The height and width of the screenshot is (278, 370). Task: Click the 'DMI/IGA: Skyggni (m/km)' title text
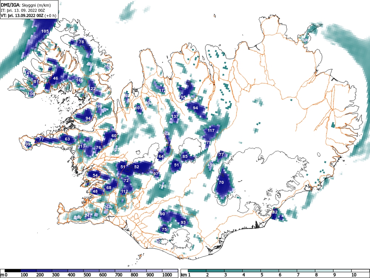[26, 5]
